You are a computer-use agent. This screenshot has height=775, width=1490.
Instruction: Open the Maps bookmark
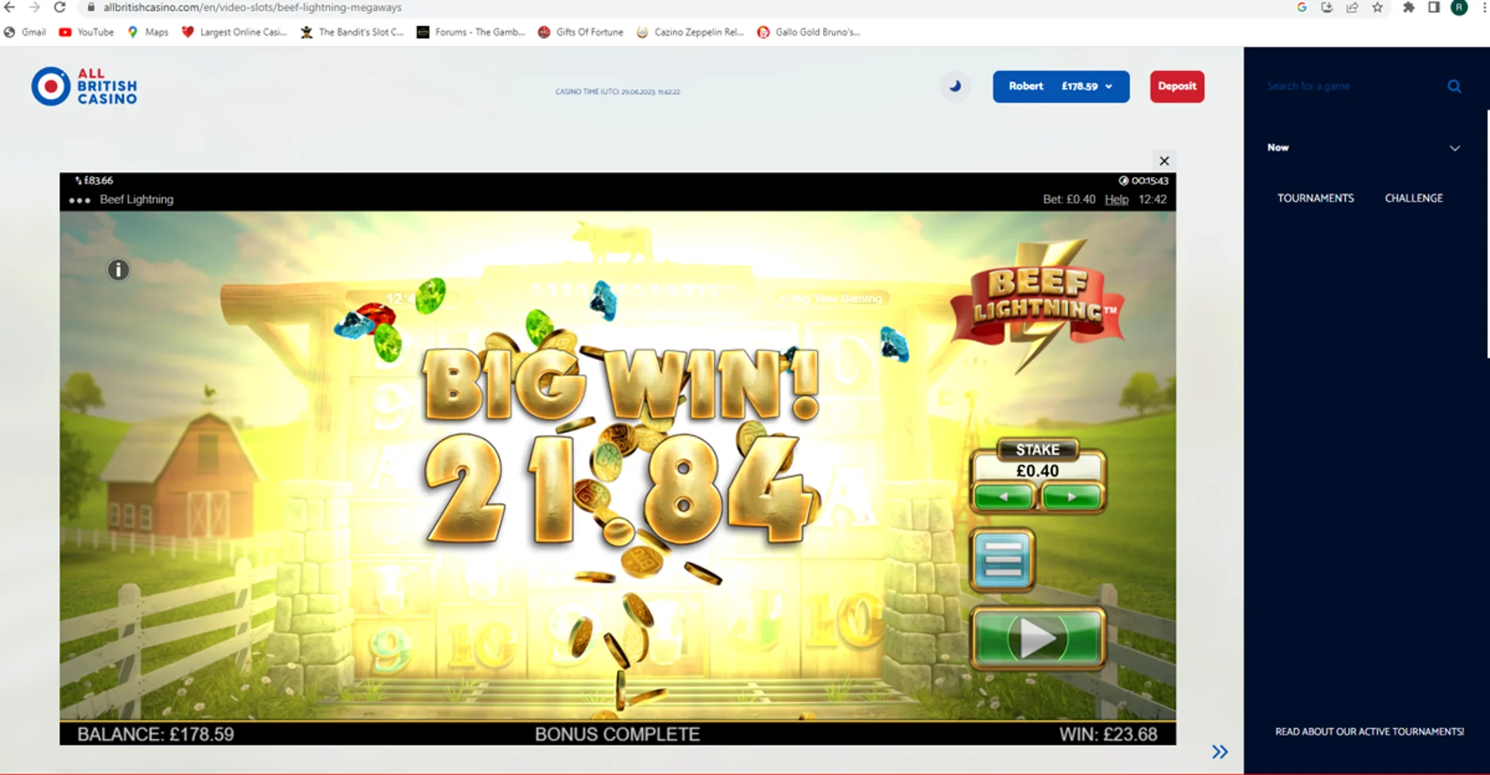(x=148, y=32)
